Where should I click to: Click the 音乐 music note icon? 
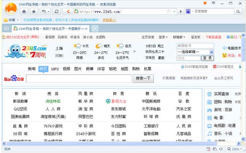(x=209, y=134)
